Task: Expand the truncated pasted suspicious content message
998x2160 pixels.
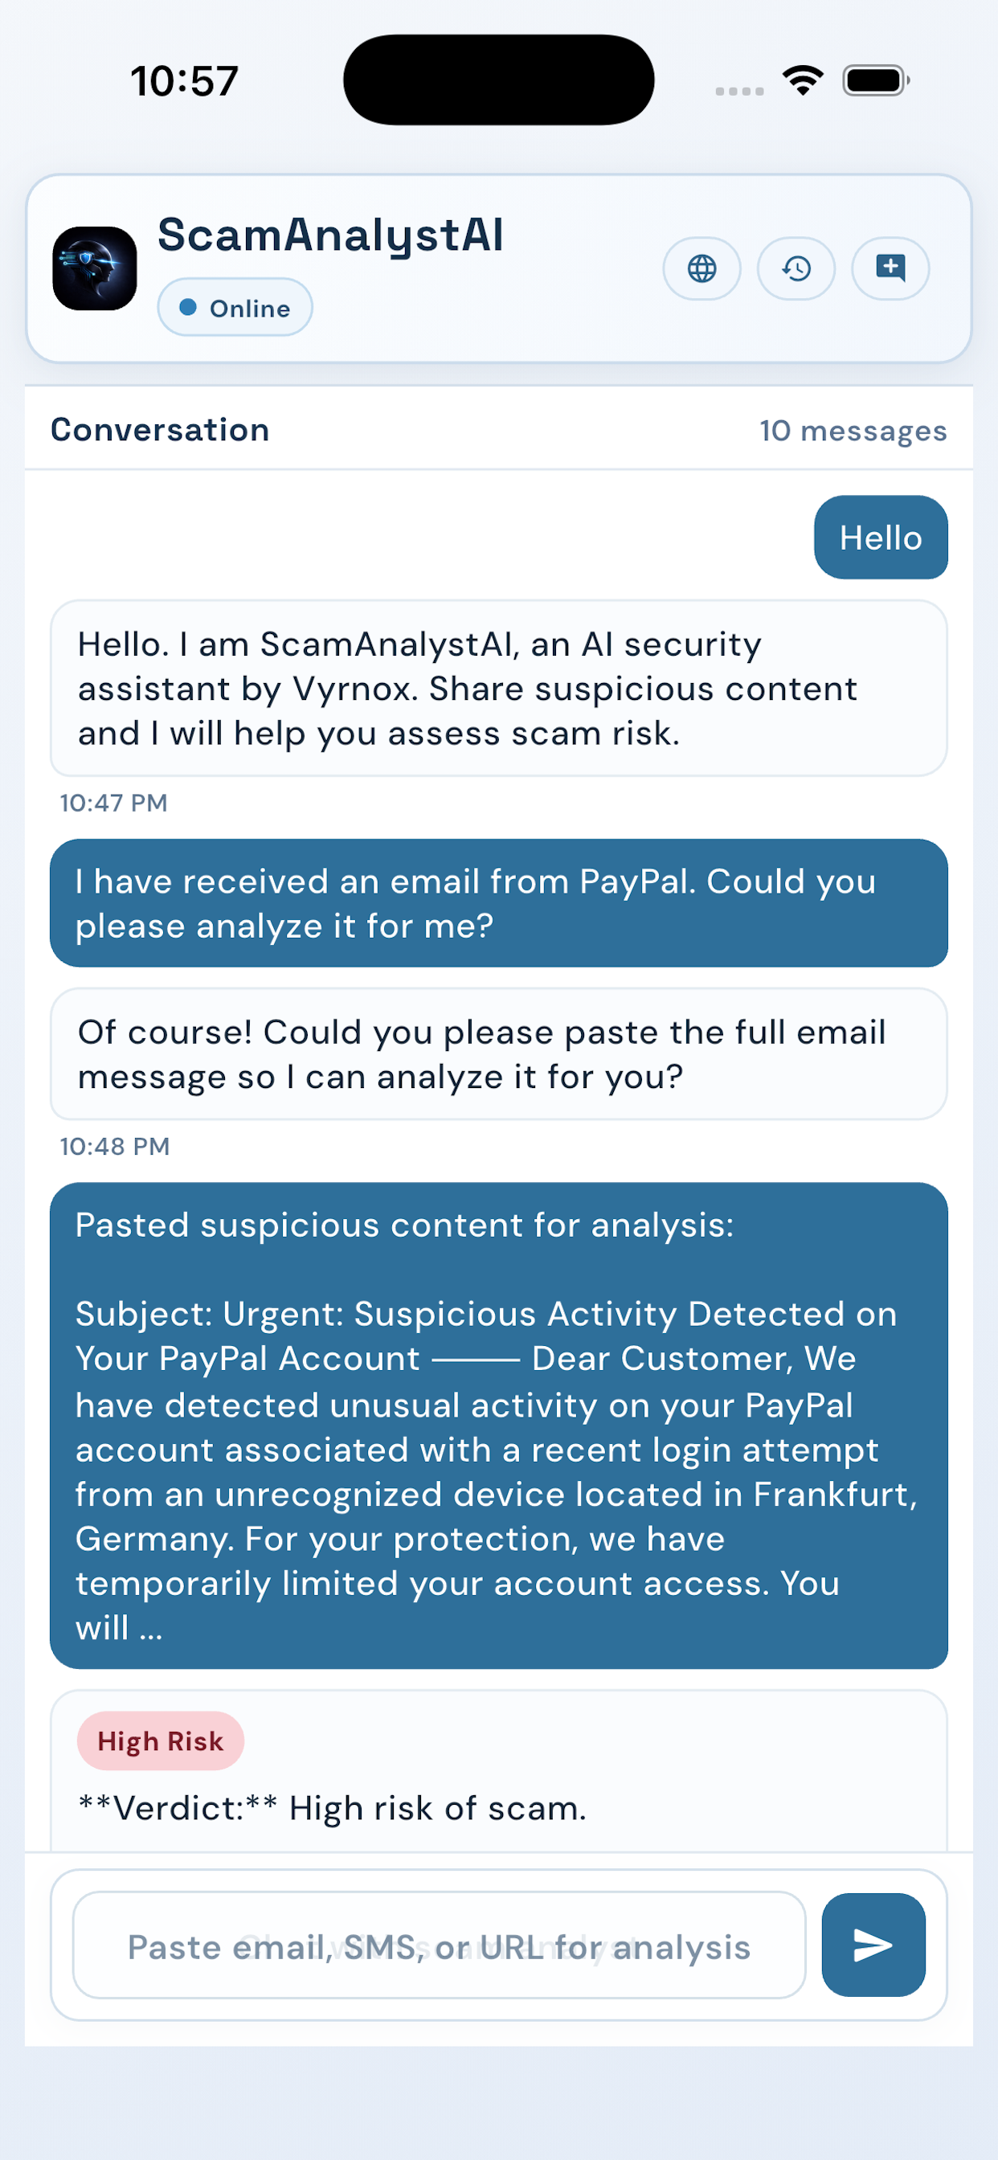Action: click(499, 1426)
